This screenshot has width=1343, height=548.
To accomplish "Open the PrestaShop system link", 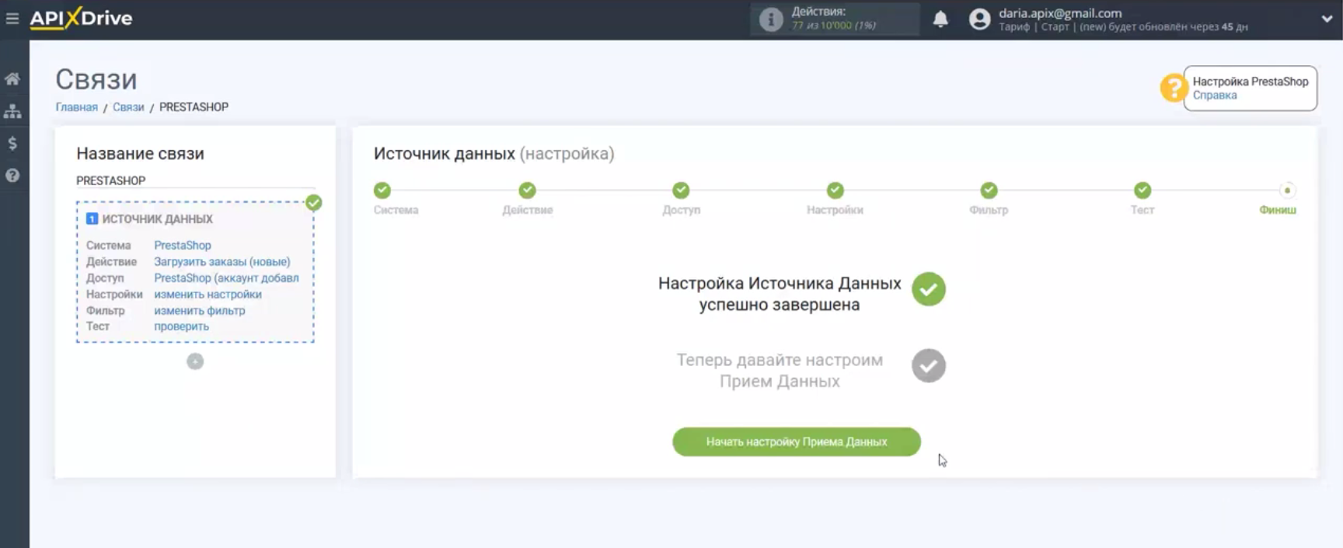I will tap(183, 246).
